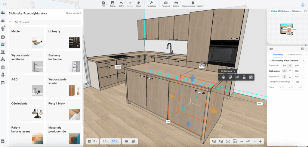
Task: Click the Nowa wersja link
Action: pyautogui.click(x=74, y=13)
